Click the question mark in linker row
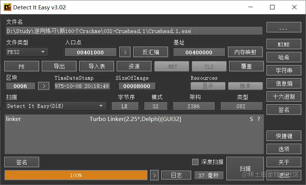This screenshot has height=185, width=306. (x=258, y=119)
